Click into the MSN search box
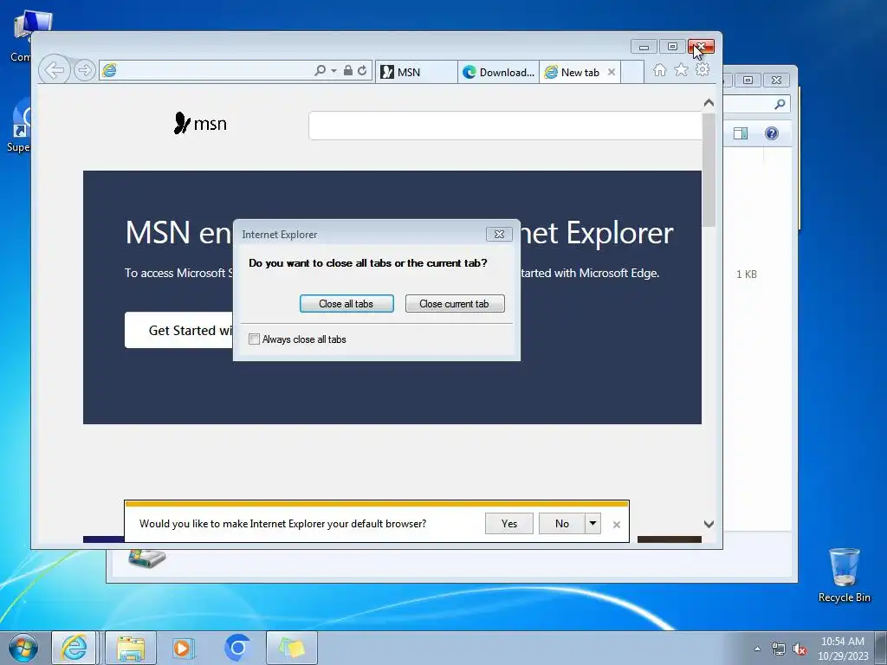 (x=505, y=126)
